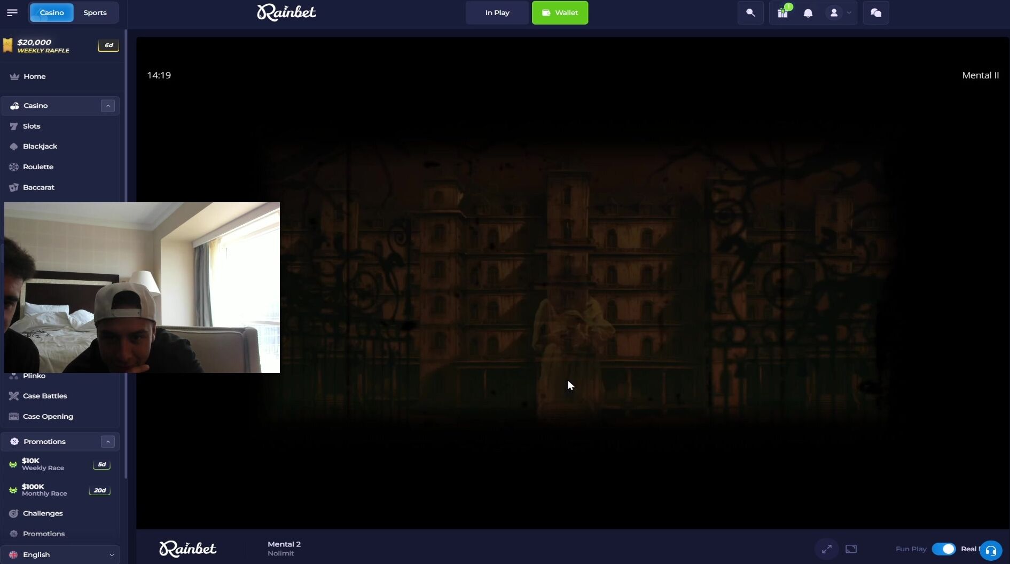Click the Rainbet logo below the game

187,549
